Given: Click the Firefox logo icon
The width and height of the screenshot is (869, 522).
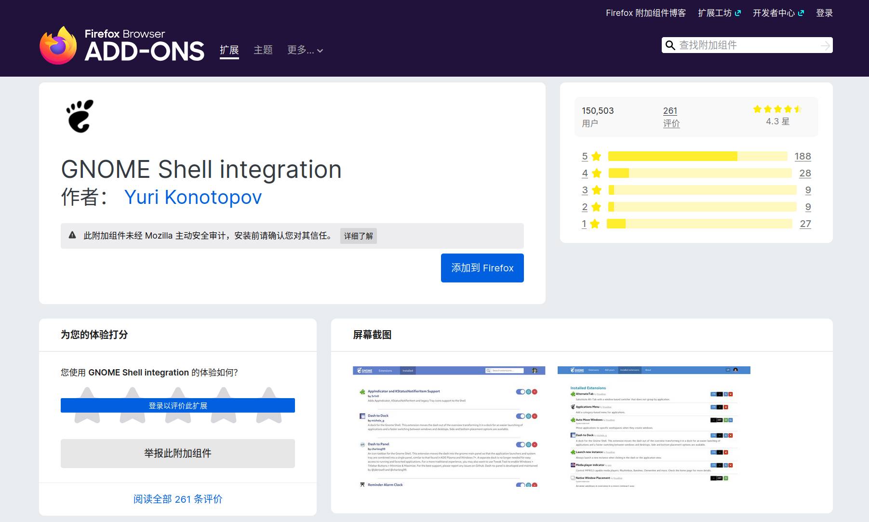Looking at the screenshot, I should [58, 45].
